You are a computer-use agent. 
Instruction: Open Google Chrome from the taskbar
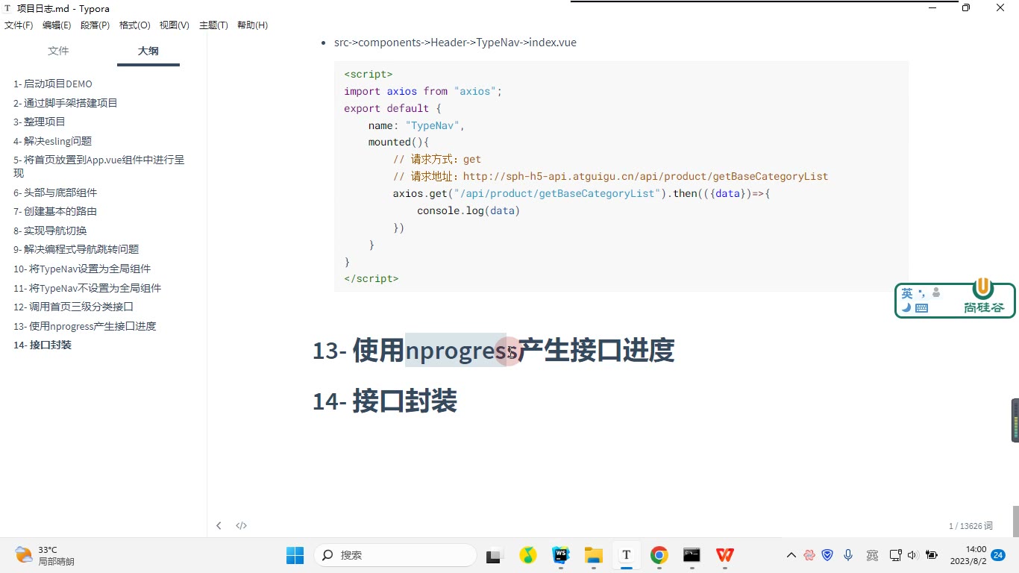tap(659, 555)
